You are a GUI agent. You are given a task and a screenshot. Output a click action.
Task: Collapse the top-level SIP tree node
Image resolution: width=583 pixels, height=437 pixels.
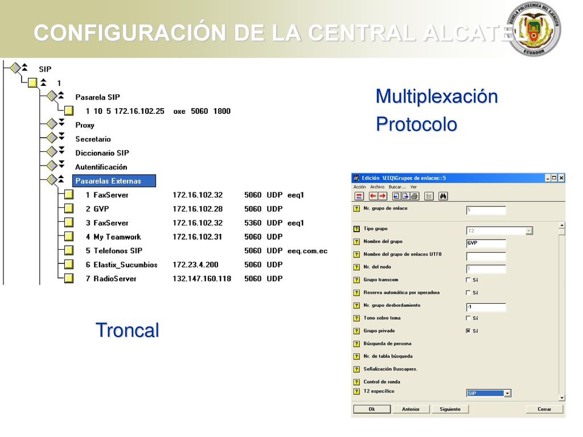tap(24, 67)
